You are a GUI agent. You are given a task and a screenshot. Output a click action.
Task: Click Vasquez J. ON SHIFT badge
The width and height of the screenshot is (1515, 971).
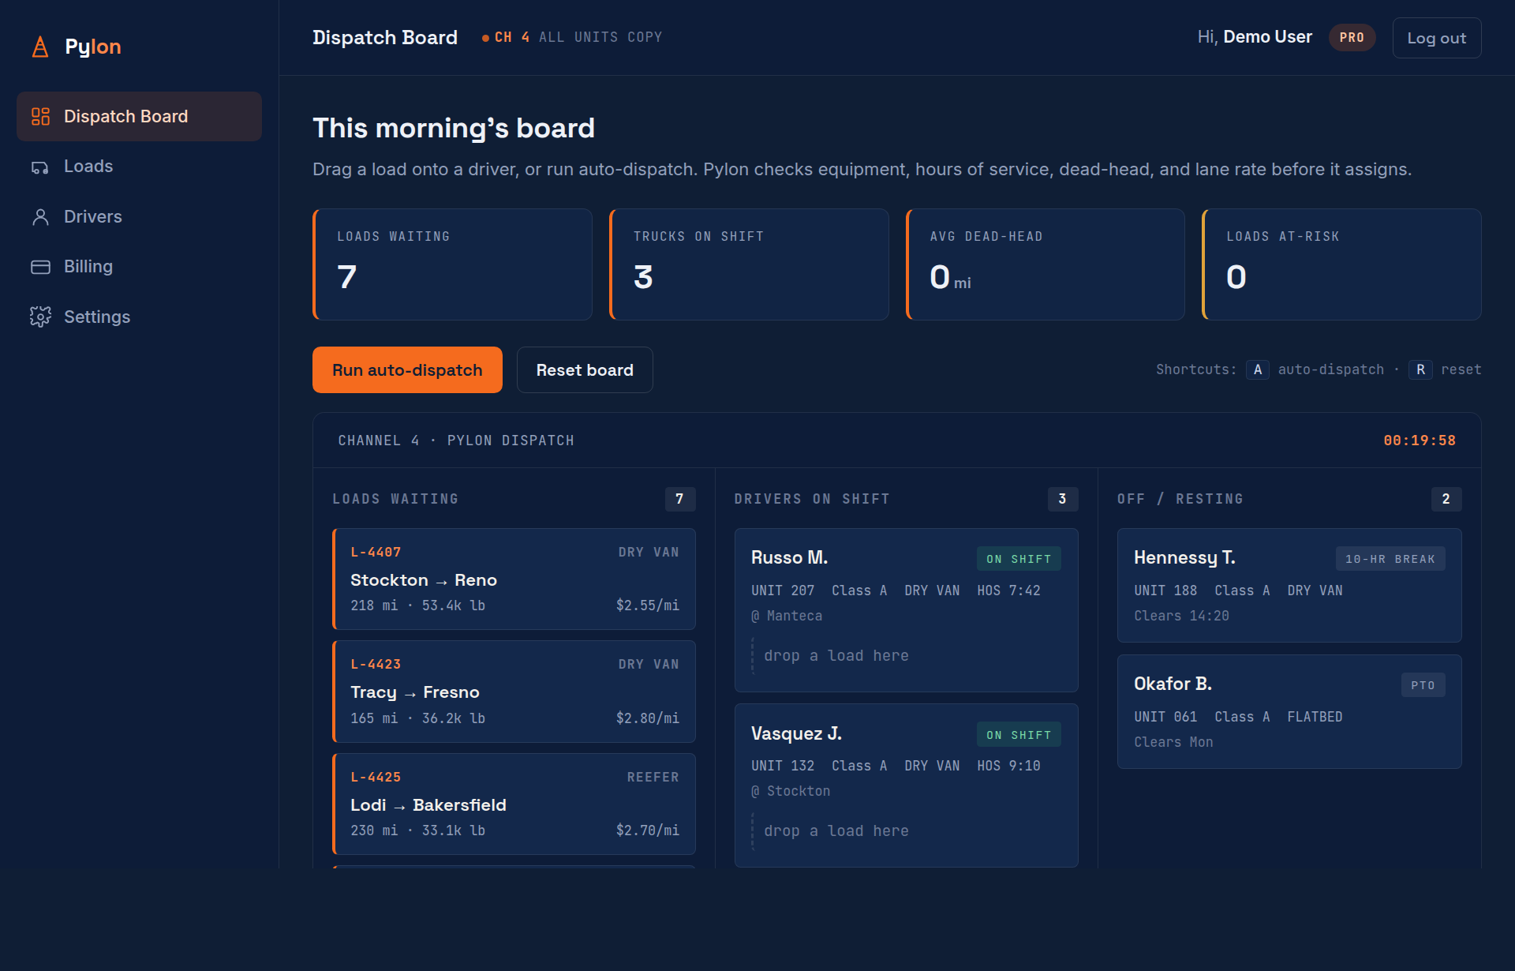coord(1019,735)
